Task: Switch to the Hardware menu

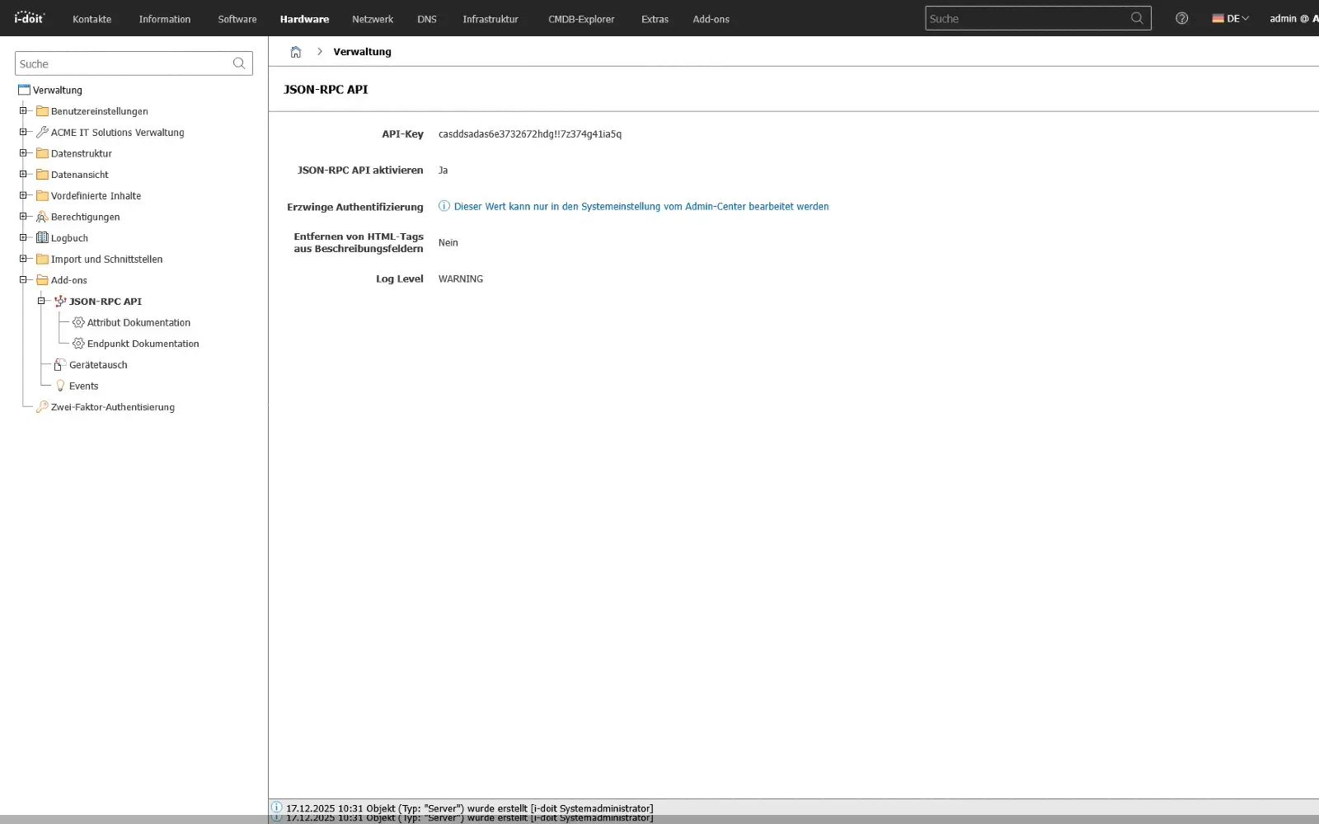Action: point(304,19)
